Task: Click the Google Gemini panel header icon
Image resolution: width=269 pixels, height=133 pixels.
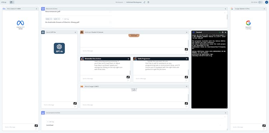Action: 232,9
